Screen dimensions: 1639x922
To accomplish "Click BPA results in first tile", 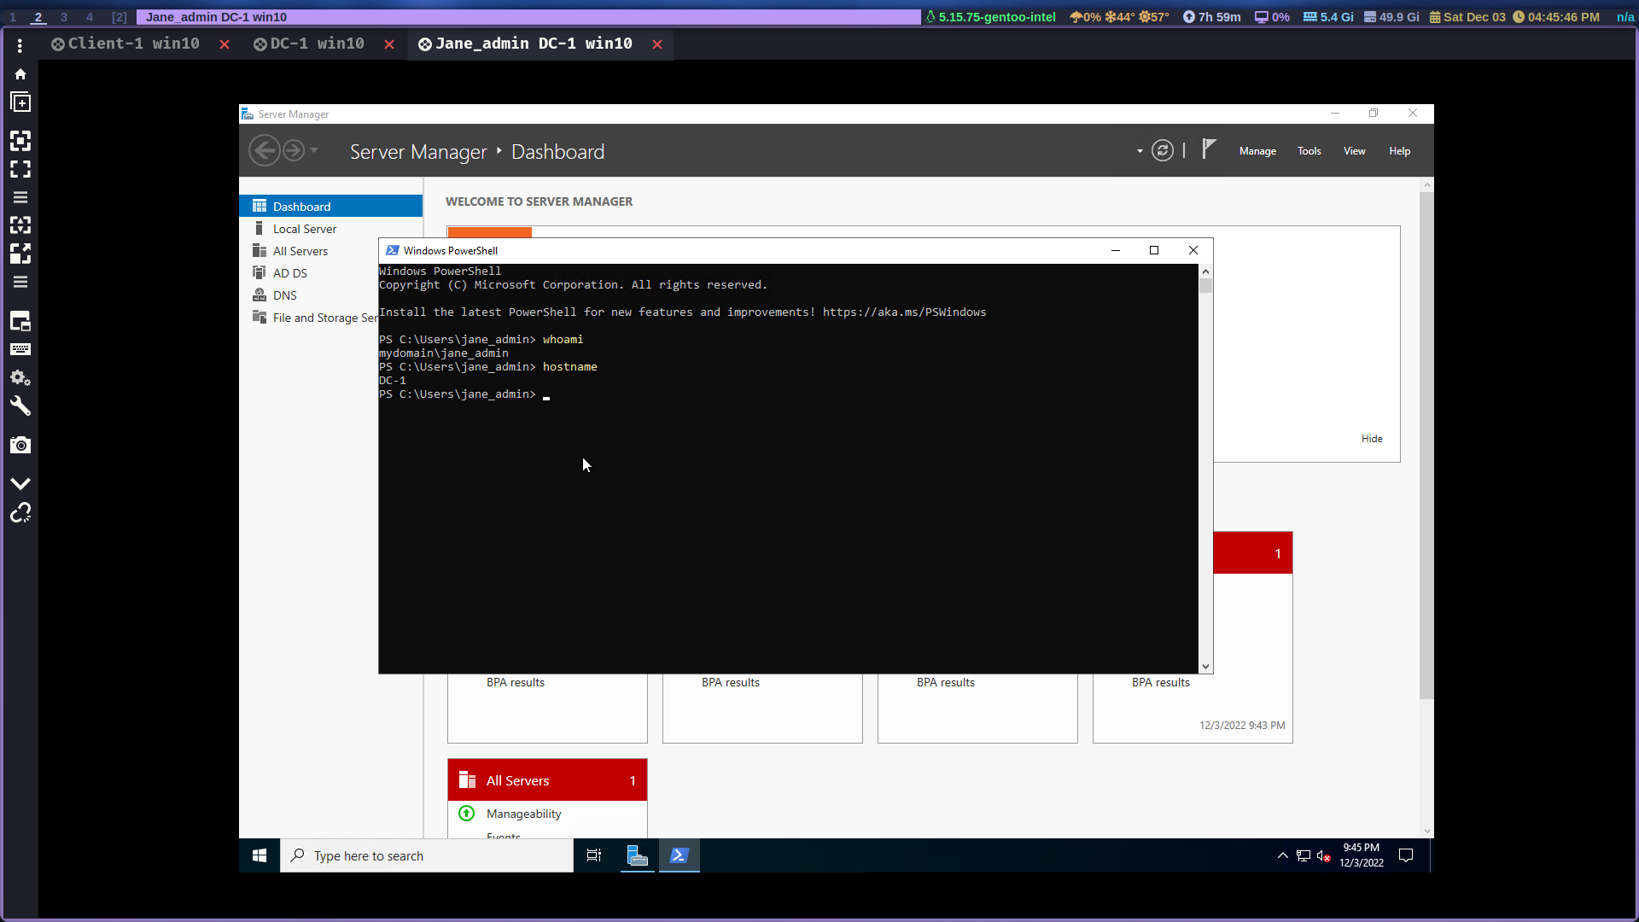I will (515, 682).
